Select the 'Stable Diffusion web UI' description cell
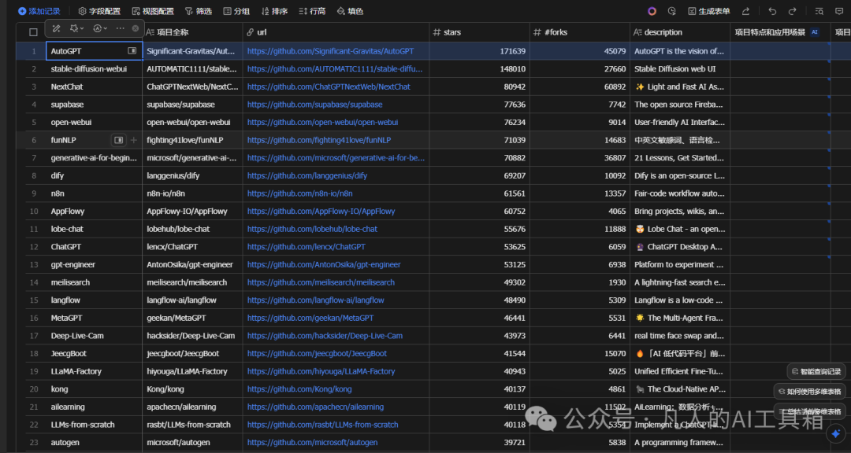 (x=680, y=69)
